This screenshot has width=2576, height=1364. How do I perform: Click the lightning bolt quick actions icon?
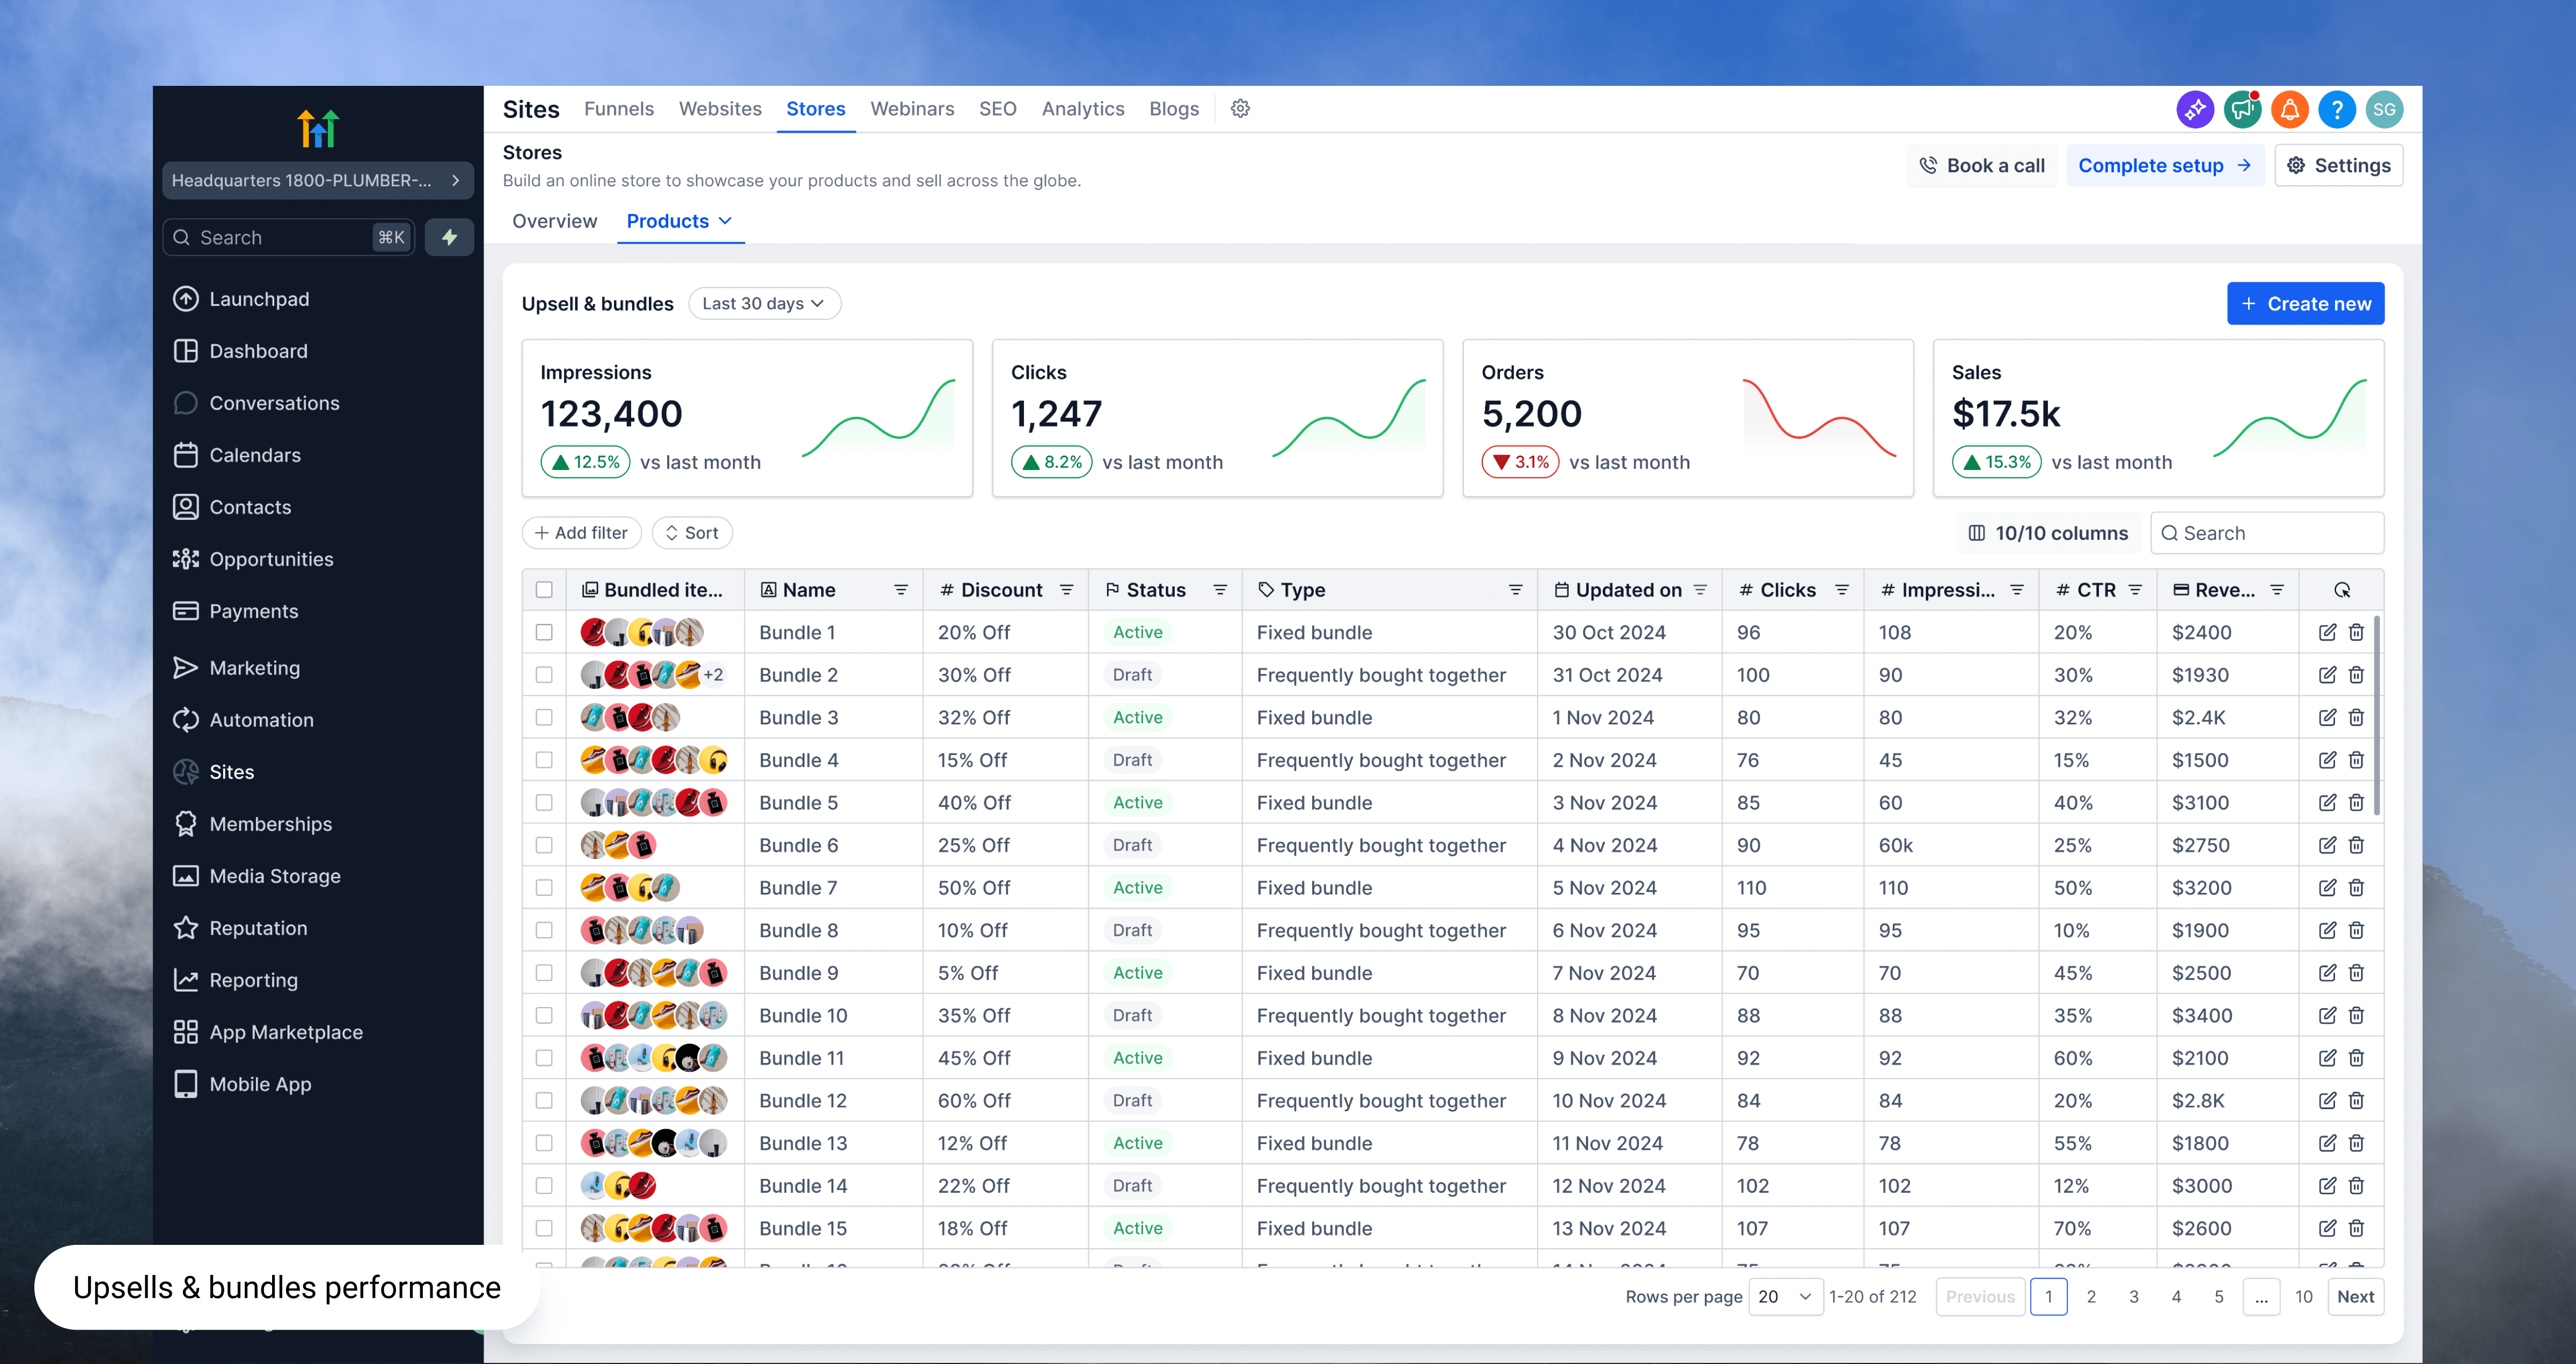tap(449, 237)
